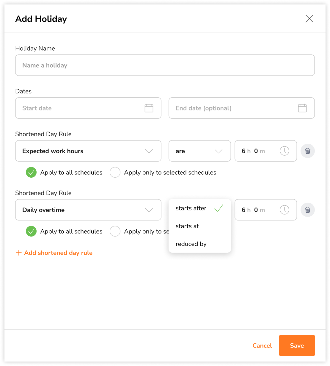Viewport: 330px width, 366px height.
Task: Open the End date calendar picker
Action: tap(302, 108)
